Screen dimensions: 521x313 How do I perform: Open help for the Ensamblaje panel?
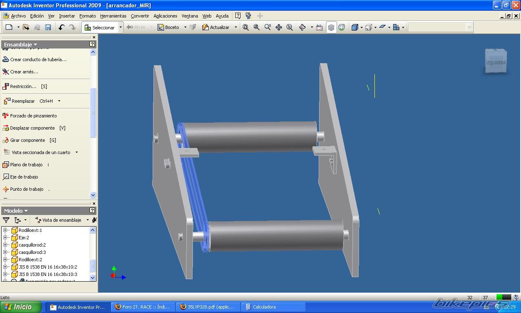click(x=92, y=44)
